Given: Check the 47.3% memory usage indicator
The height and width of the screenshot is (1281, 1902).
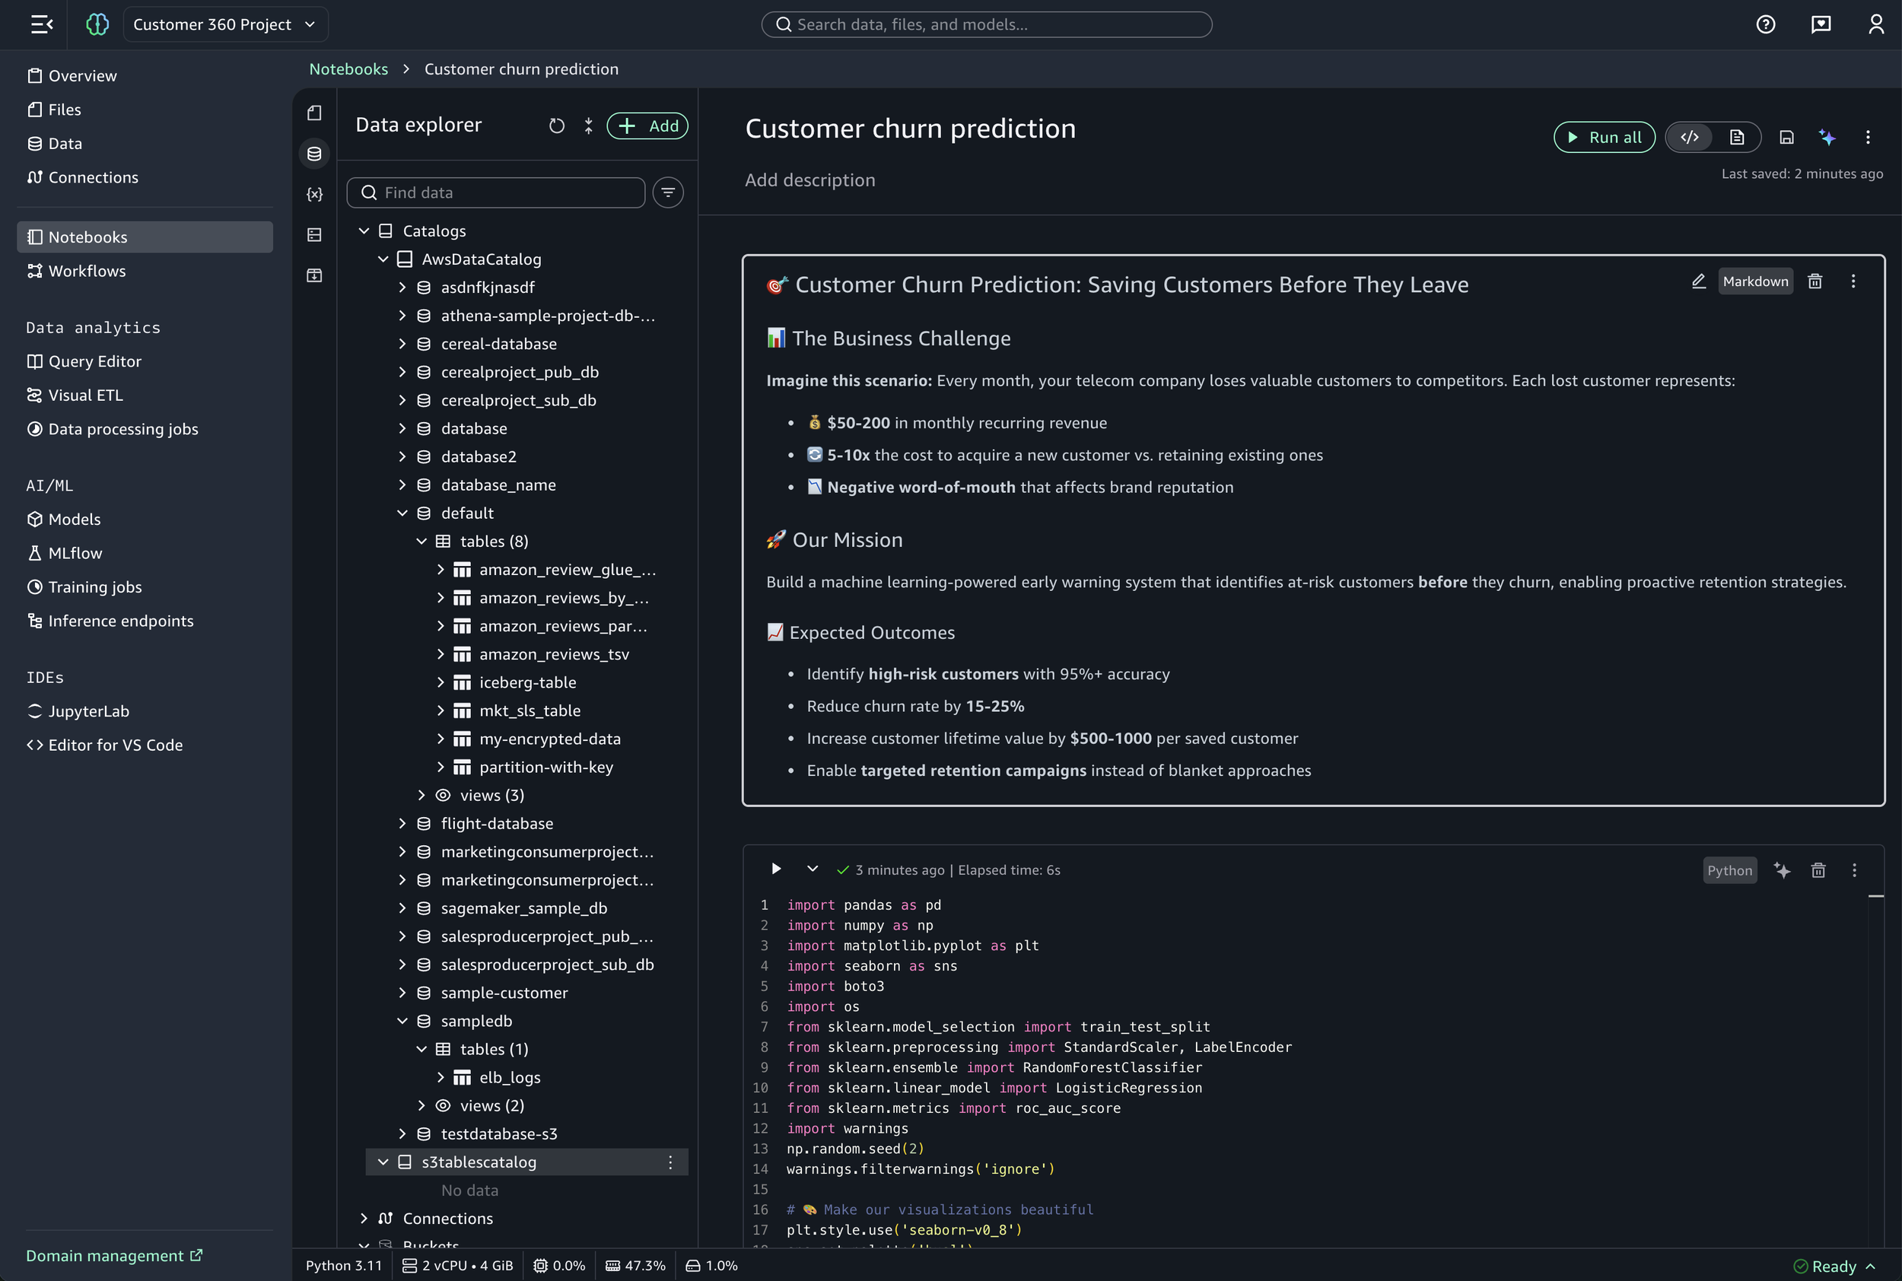Looking at the screenshot, I should coord(635,1266).
